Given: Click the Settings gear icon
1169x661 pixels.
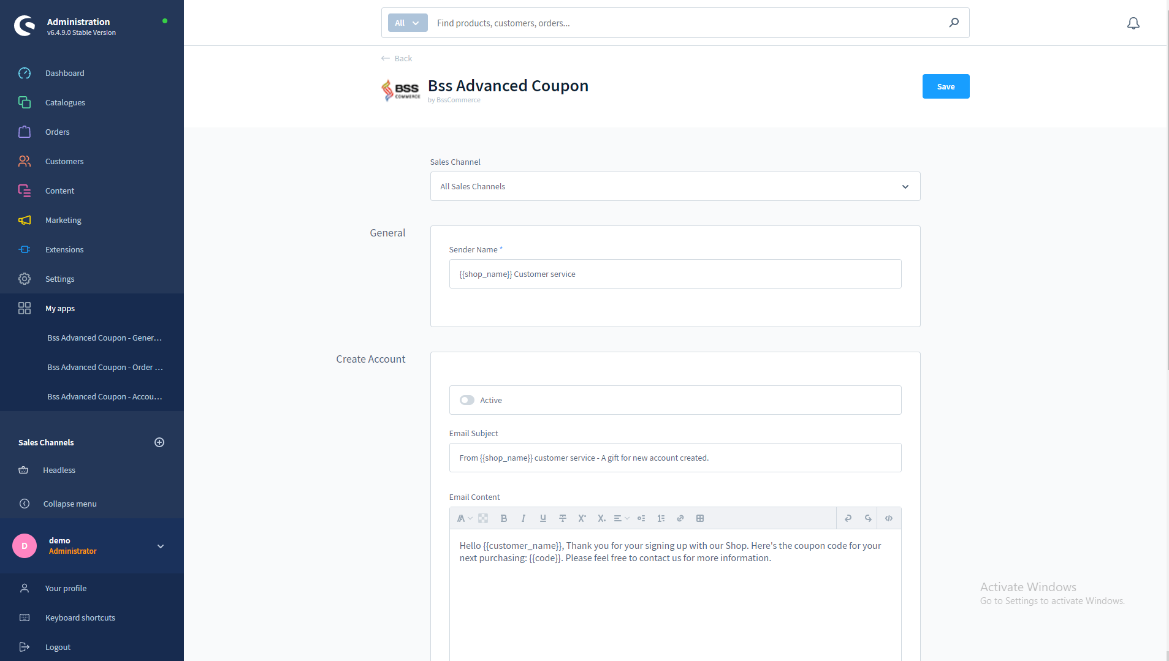Looking at the screenshot, I should pos(25,279).
